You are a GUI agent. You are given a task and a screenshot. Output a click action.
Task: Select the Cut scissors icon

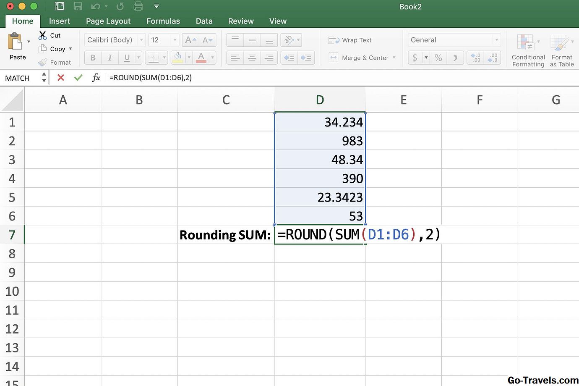(x=42, y=35)
